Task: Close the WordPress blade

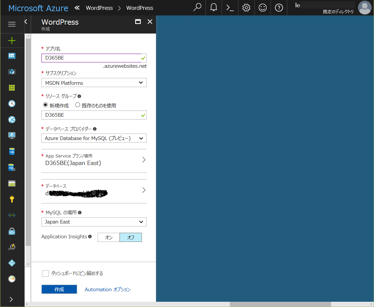Action: click(x=150, y=22)
